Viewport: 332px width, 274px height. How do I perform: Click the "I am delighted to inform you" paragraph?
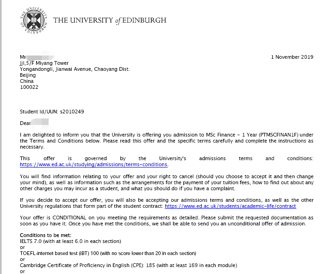point(166,141)
